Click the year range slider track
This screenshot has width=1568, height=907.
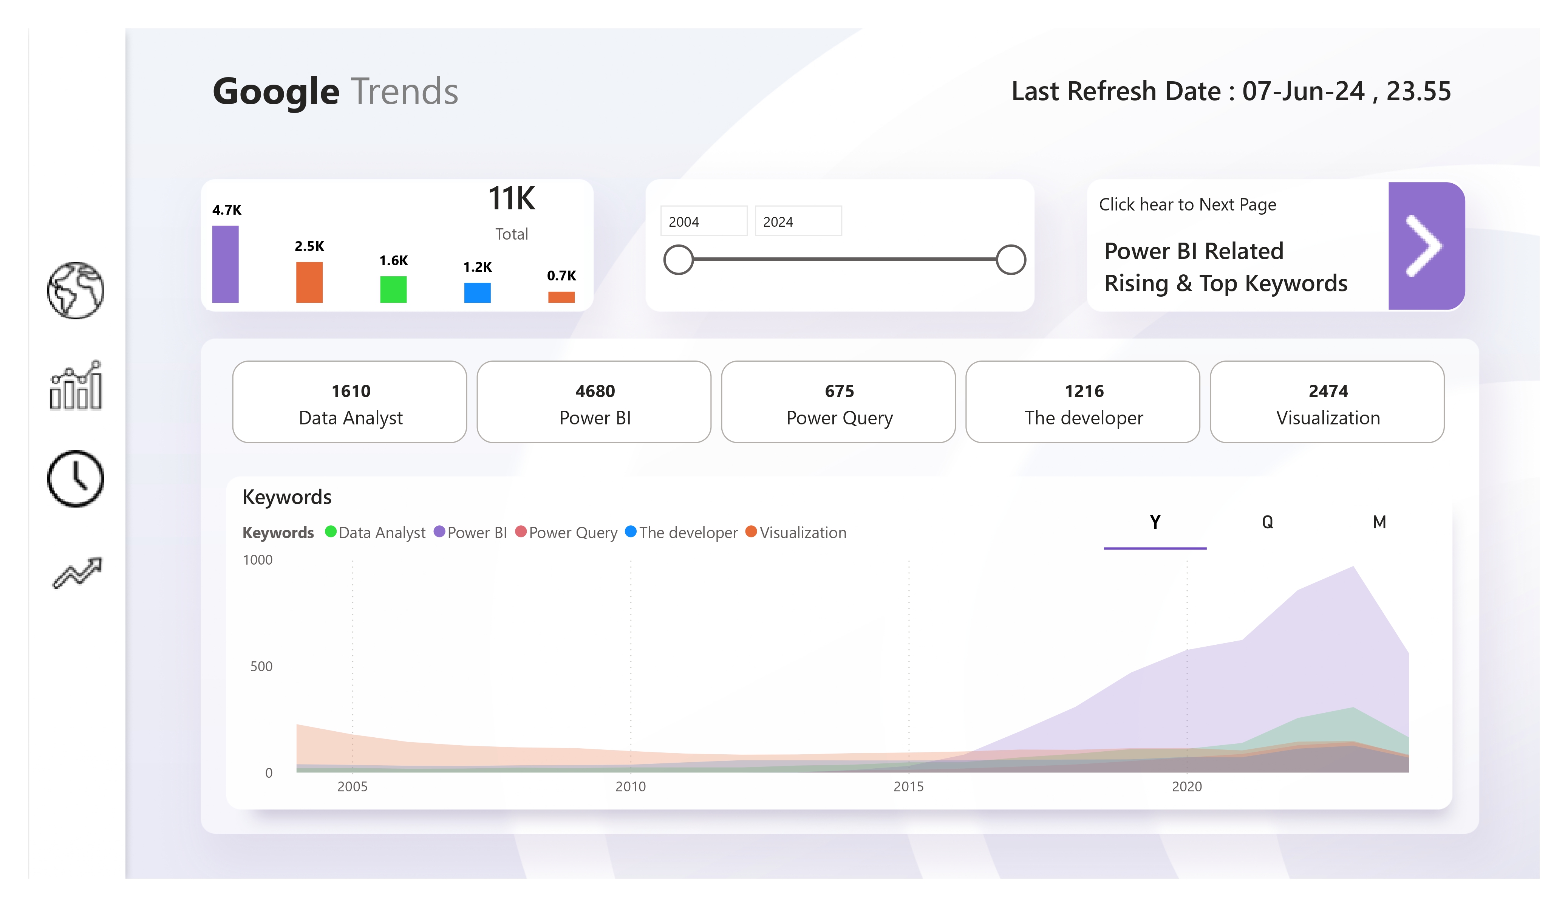pyautogui.click(x=844, y=260)
